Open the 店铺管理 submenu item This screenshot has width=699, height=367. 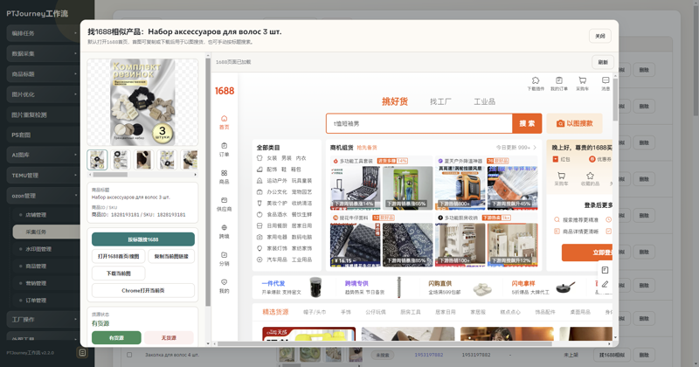point(46,215)
